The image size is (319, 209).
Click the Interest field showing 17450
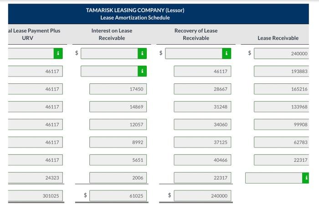(x=118, y=89)
